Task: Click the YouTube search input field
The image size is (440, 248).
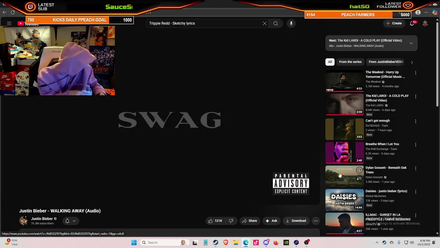Action: [205, 23]
